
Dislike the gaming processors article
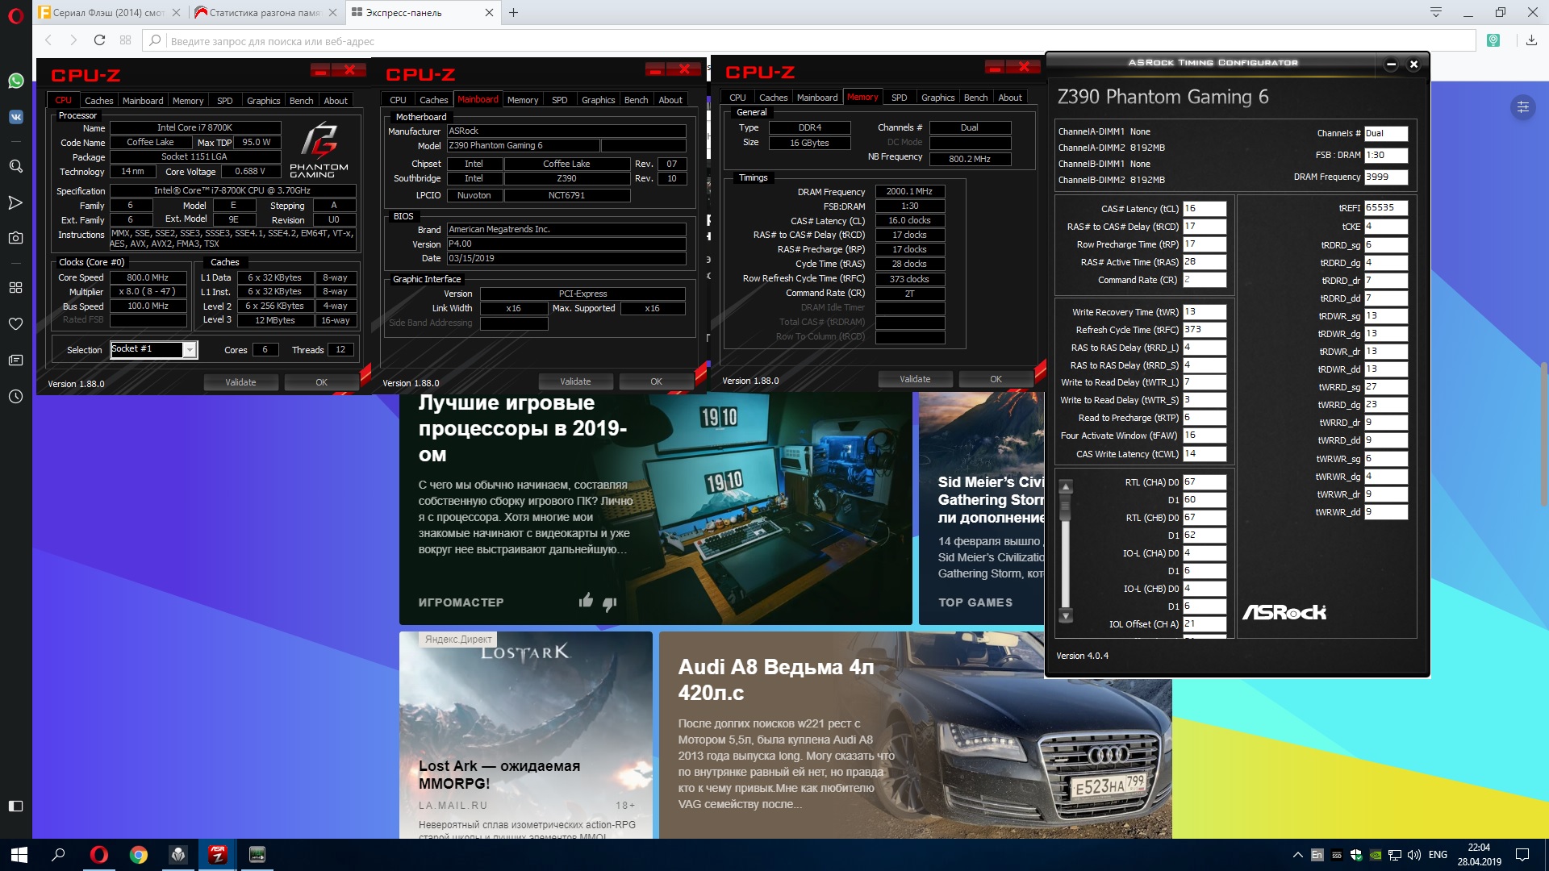coord(610,602)
